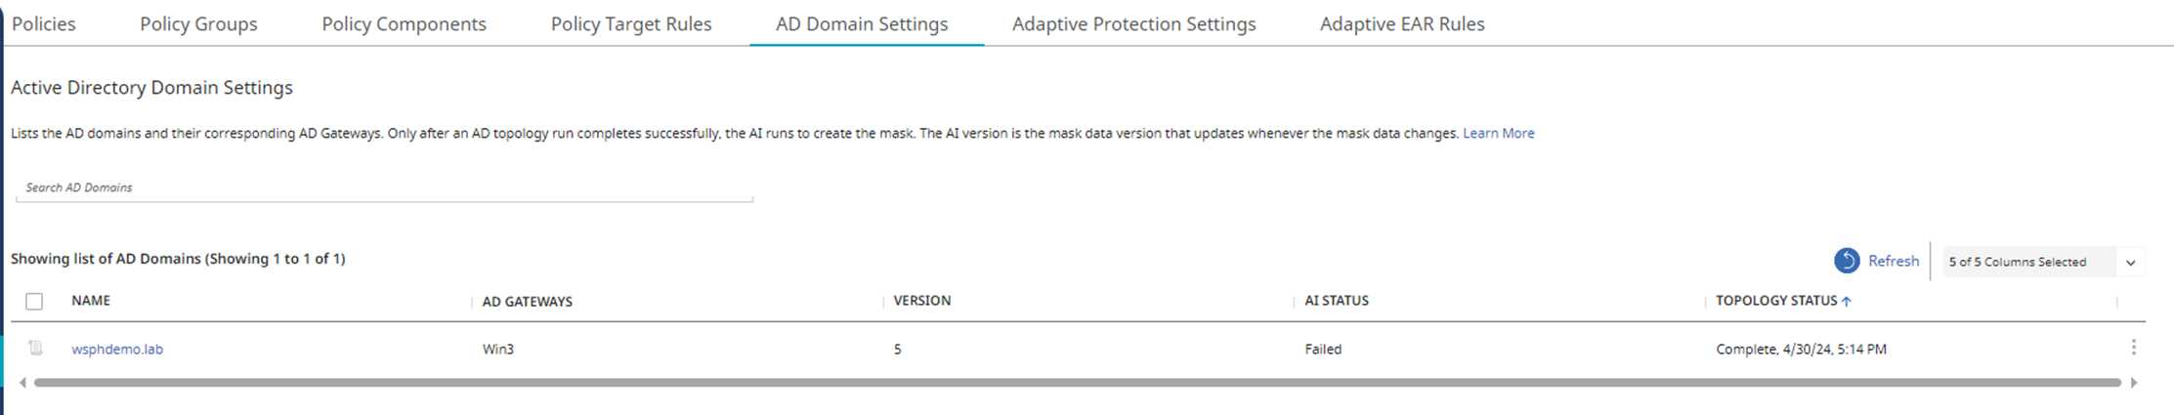Click the horizontal scrollbar left arrow
The height and width of the screenshot is (415, 2174).
22,383
